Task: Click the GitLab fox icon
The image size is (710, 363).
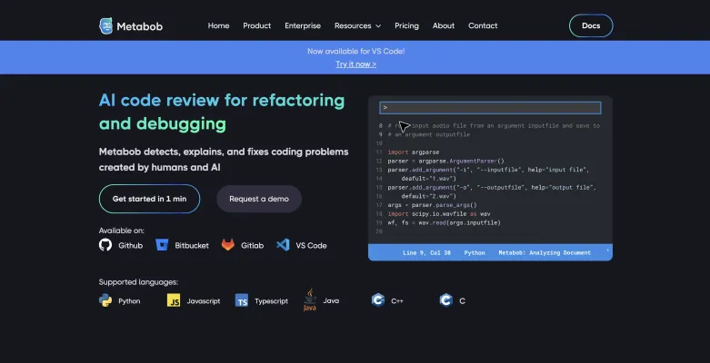Action: point(229,245)
